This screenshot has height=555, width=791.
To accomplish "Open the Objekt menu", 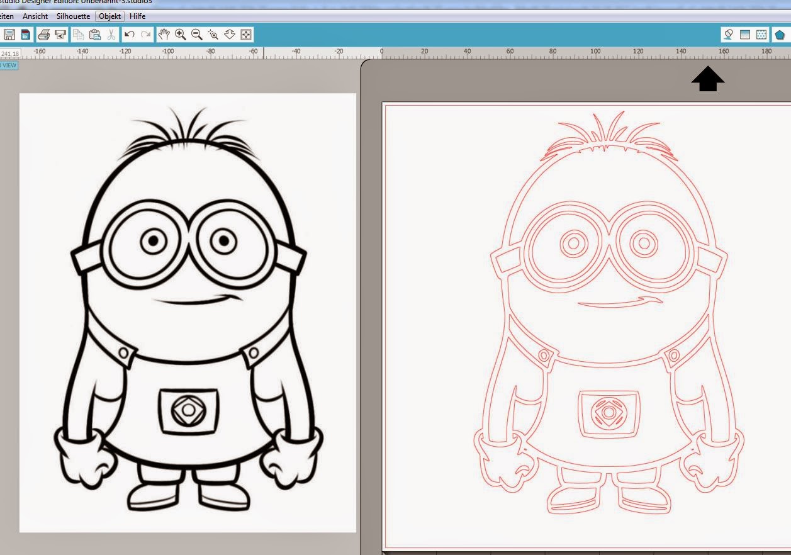I will tap(110, 16).
